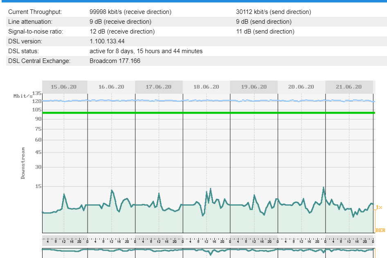Click the 99998 kbit/s receive value
387x258 pixels.
(130, 12)
